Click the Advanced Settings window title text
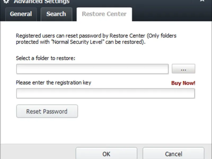The height and width of the screenshot is (159, 212). click(42, 2)
